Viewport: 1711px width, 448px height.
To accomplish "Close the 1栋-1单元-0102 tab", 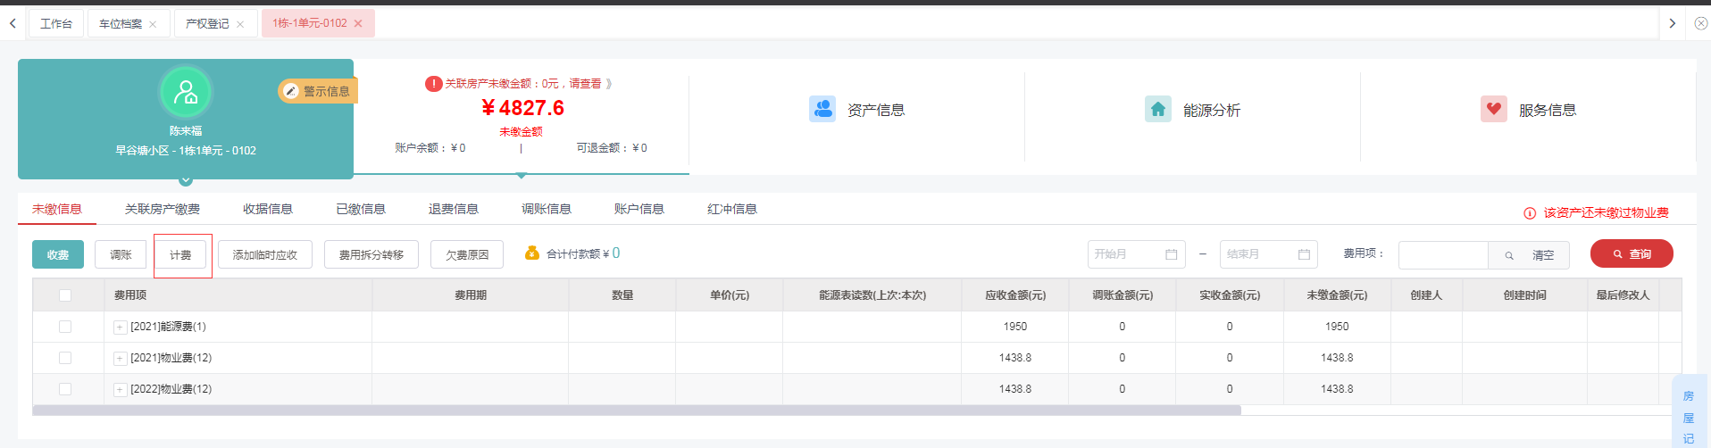I will pyautogui.click(x=358, y=24).
